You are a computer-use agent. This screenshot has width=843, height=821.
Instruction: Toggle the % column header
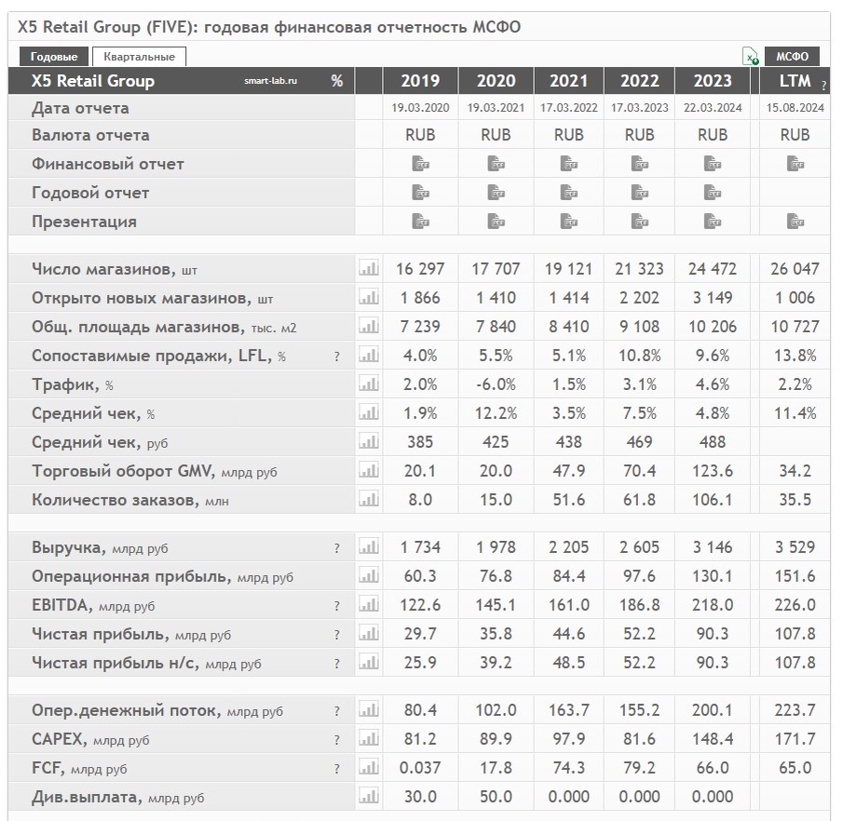coord(337,81)
